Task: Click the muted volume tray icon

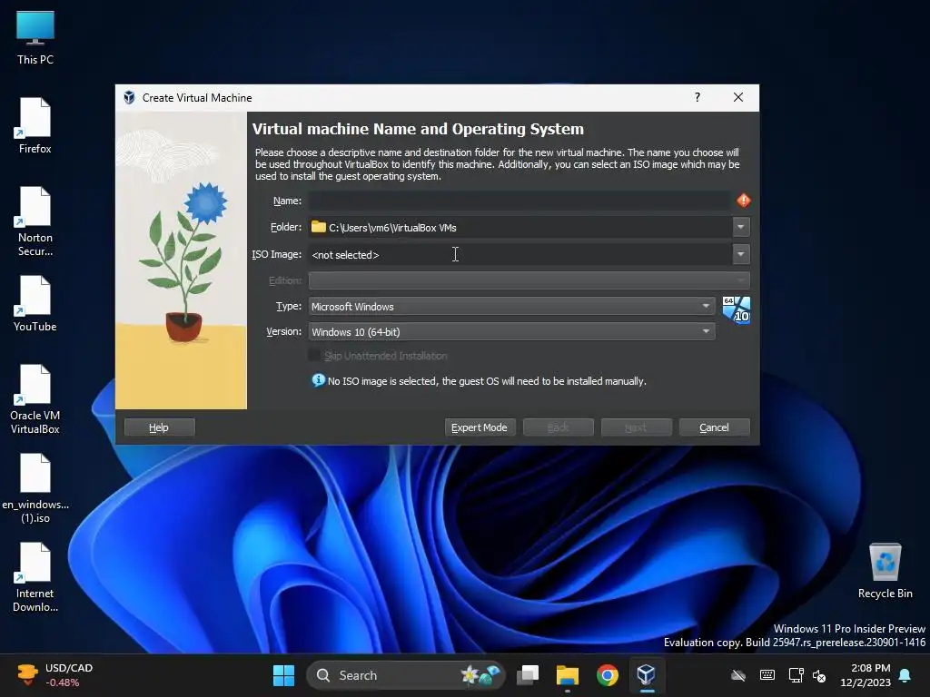Action: (819, 675)
